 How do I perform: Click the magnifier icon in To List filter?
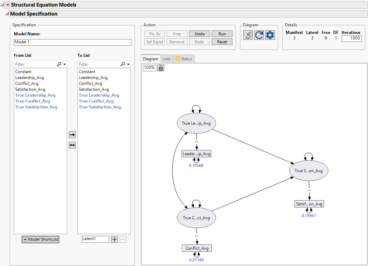122,64
